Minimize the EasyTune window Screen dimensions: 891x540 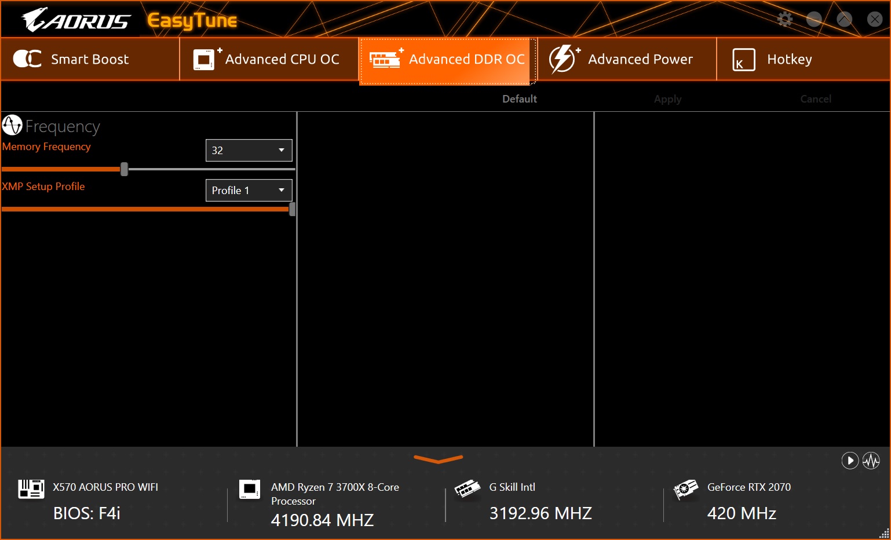[814, 19]
